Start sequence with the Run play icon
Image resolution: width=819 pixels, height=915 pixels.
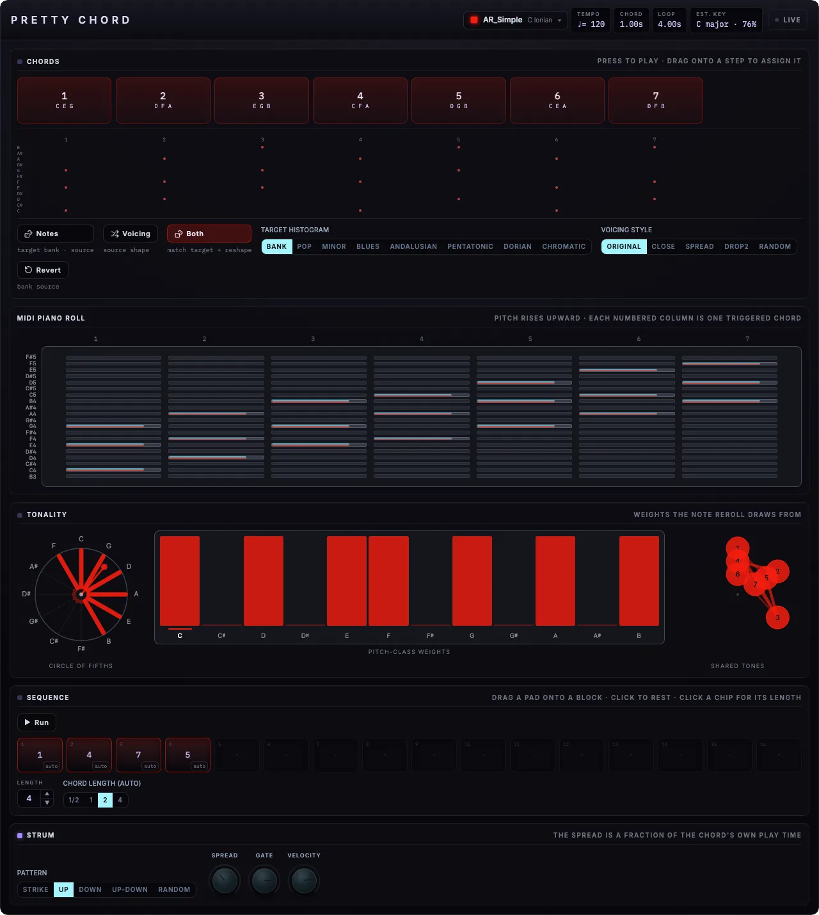[x=28, y=722]
